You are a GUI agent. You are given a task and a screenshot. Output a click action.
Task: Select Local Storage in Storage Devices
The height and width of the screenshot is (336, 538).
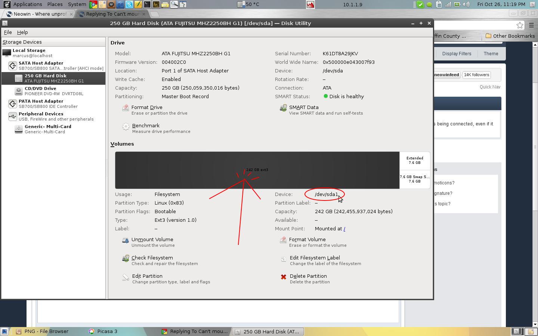coord(53,53)
